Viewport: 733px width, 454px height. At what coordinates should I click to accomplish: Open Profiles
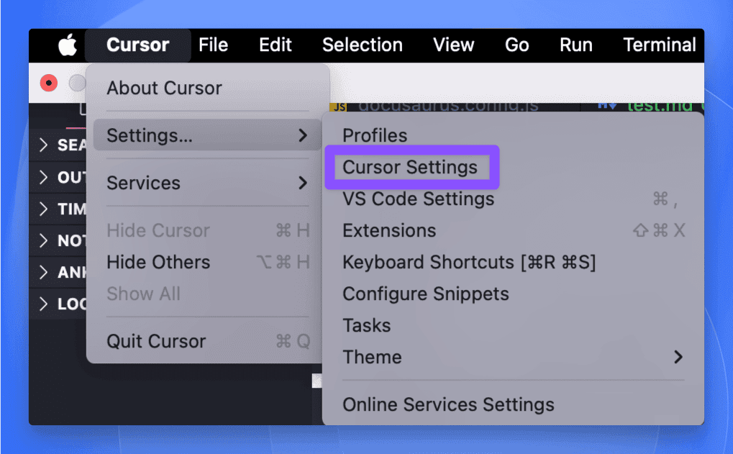[374, 135]
